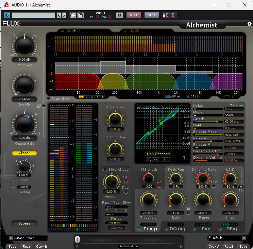Click the Period 42.0 ms value field
Image resolution: width=253 pixels, height=249 pixels.
(116, 228)
